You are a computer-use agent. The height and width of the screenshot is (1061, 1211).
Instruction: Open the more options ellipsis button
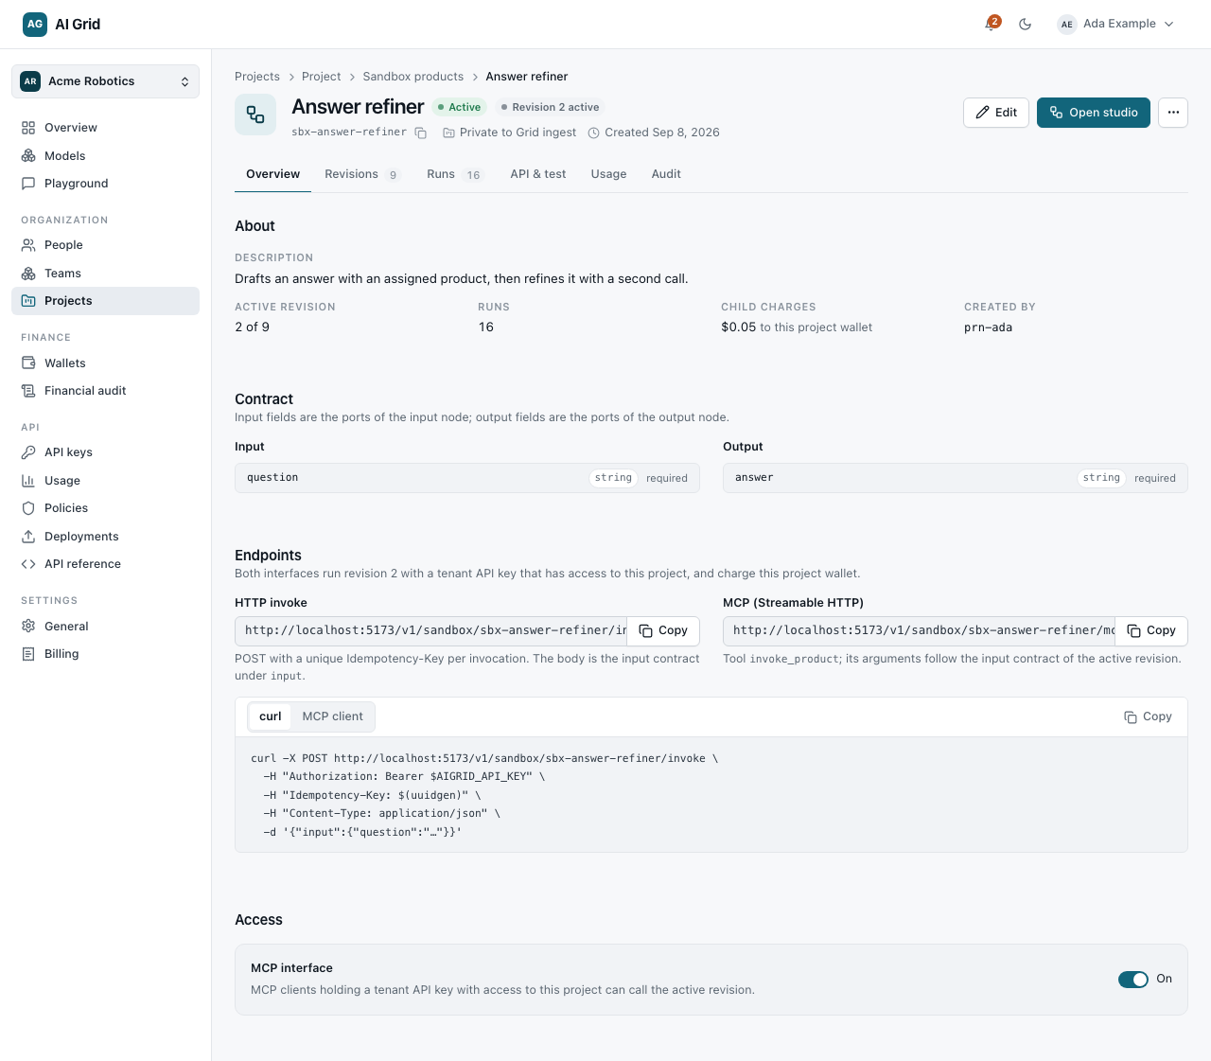click(x=1173, y=113)
